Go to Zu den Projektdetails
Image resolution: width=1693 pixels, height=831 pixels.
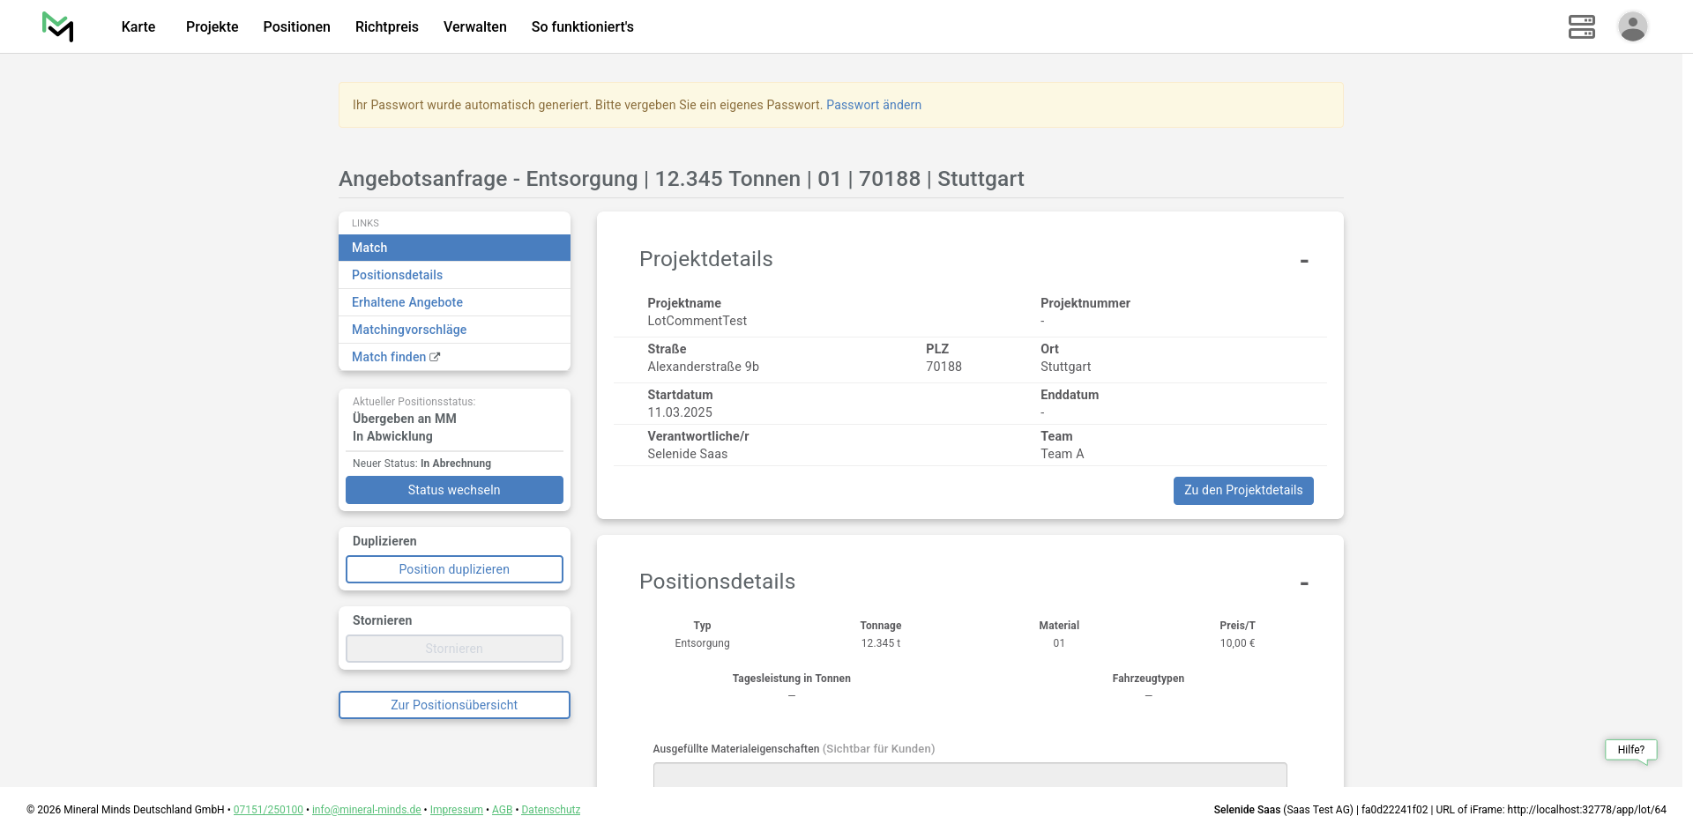coord(1242,491)
